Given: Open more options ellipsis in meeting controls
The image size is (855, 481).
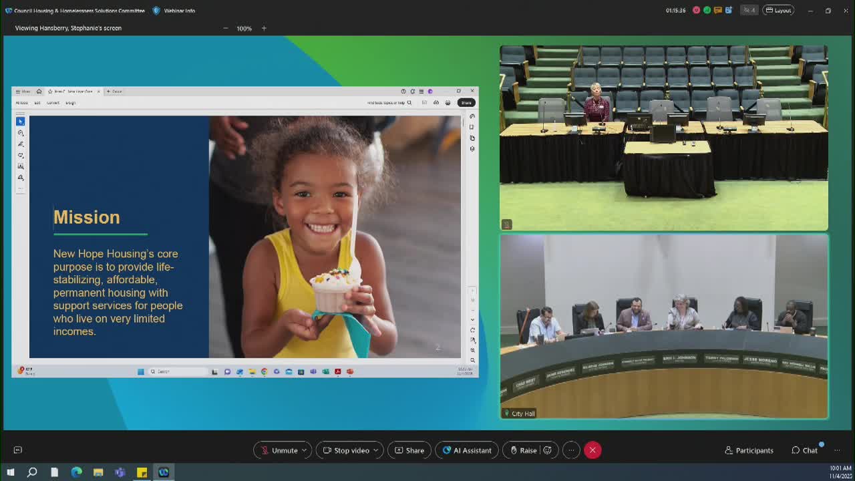Looking at the screenshot, I should pos(571,450).
